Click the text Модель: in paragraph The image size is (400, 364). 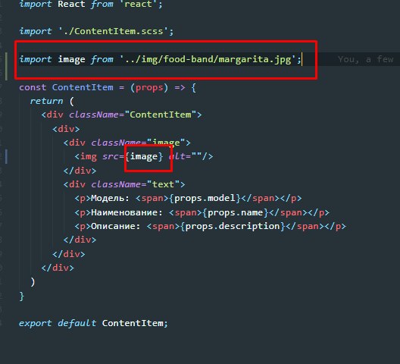click(x=110, y=198)
